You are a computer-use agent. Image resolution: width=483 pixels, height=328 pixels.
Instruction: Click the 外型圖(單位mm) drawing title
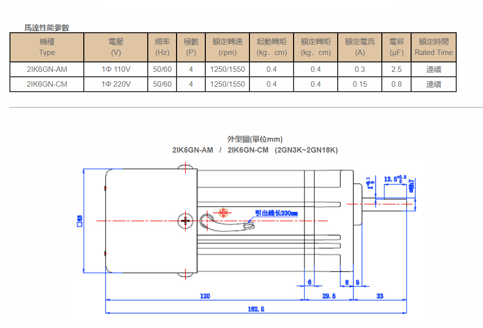click(x=255, y=139)
